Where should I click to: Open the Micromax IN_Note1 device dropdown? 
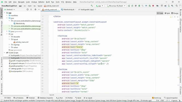(x=116, y=6)
